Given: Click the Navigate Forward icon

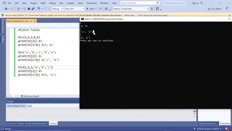Looking at the screenshot, I should pos(12,9).
